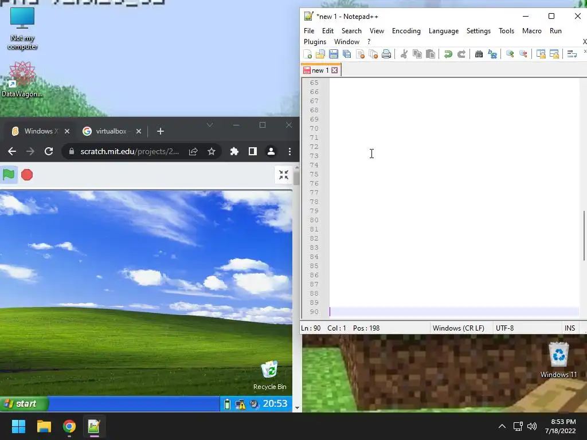Screen dimensions: 587x440
Task: Open the Chrome profile avatar
Action: coord(271,151)
